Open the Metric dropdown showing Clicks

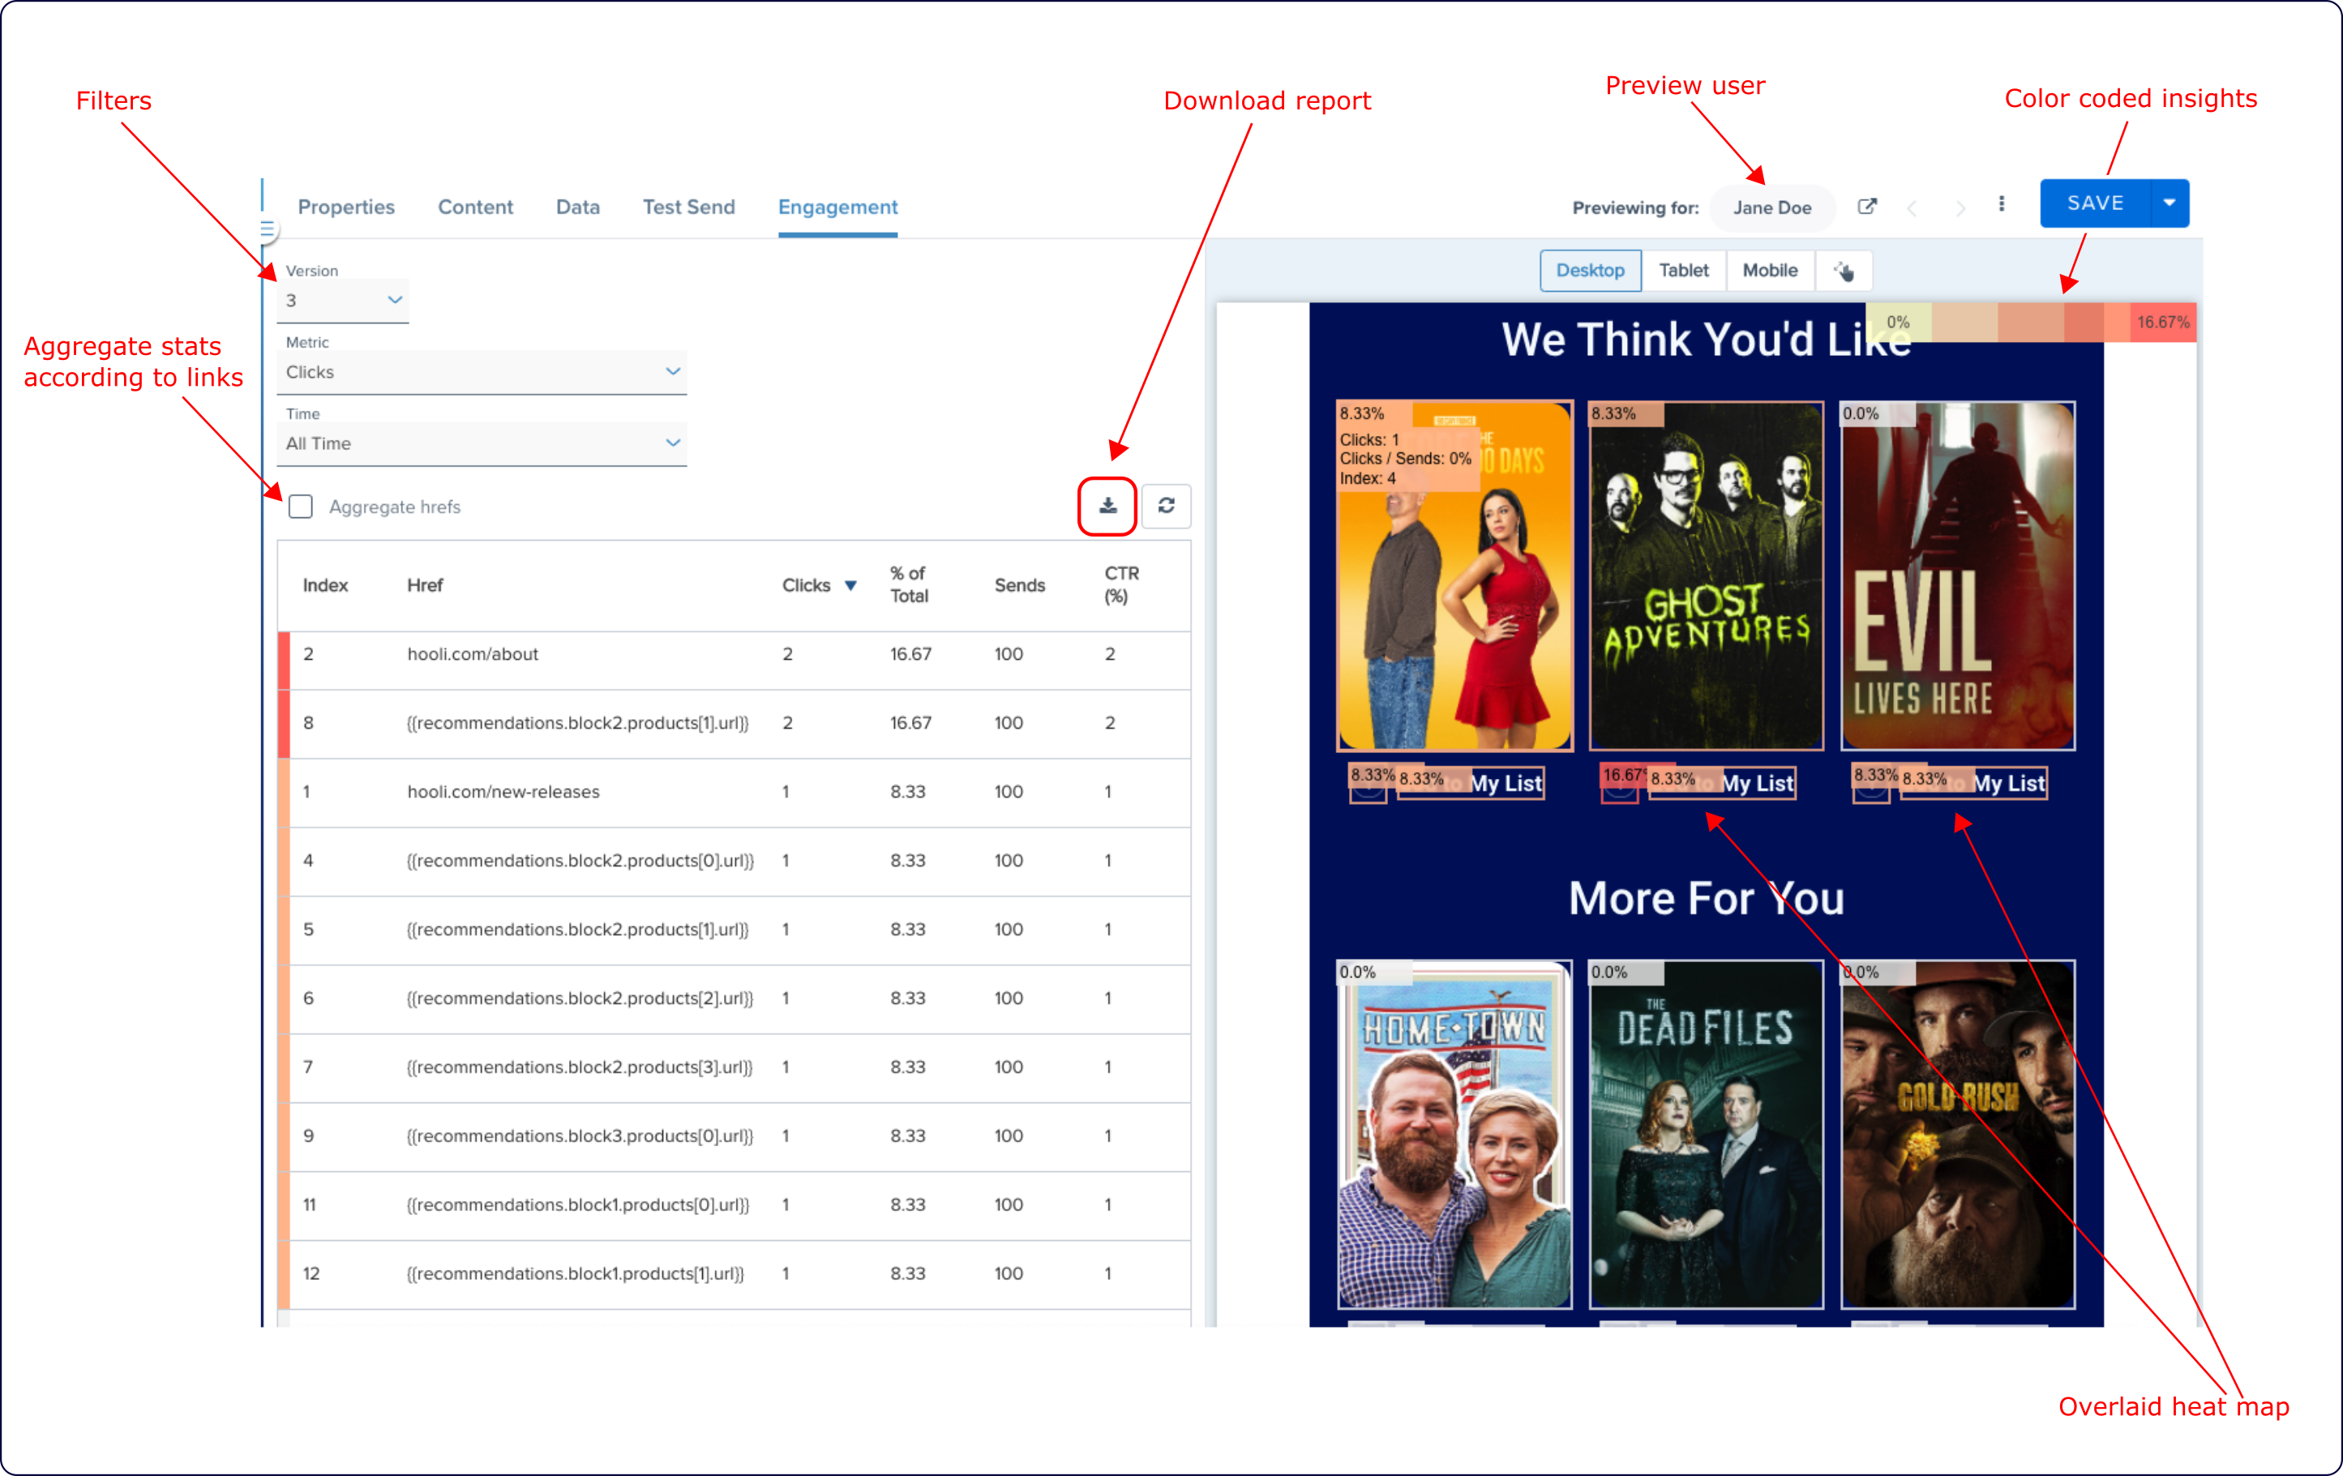pos(482,372)
